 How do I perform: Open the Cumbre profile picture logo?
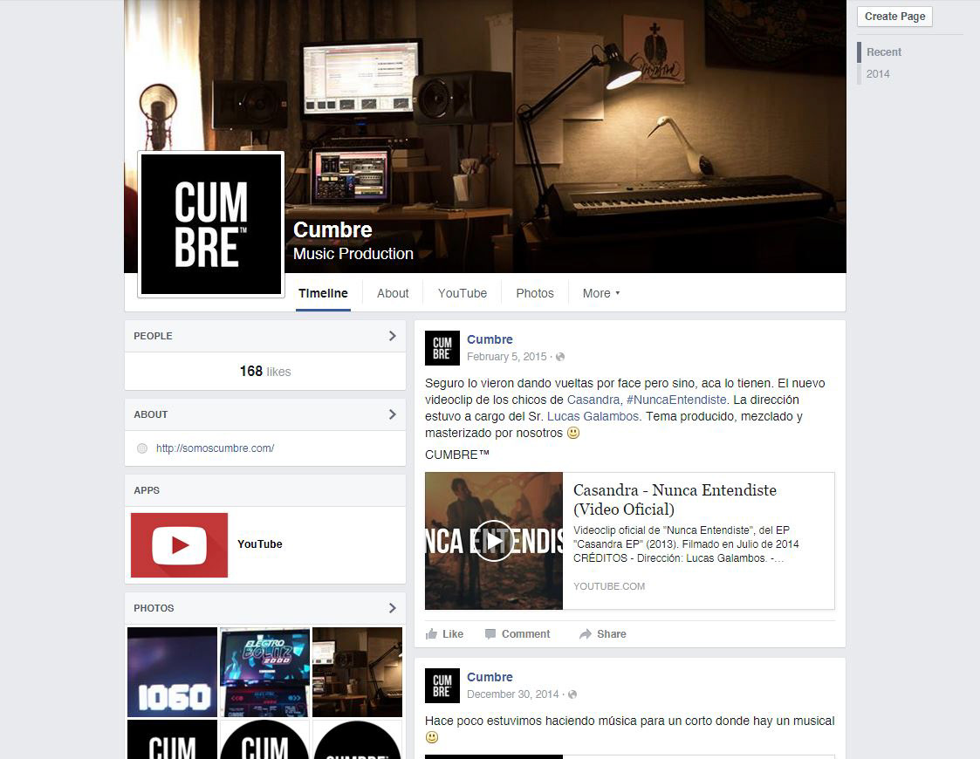[x=211, y=224]
